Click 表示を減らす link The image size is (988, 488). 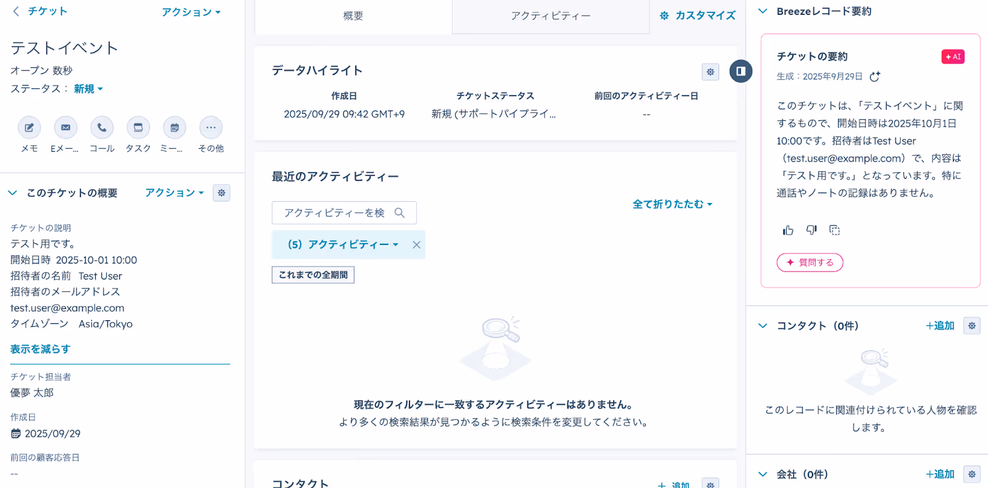click(x=40, y=349)
